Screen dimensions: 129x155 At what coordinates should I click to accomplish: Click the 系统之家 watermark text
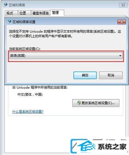[x=112, y=147]
